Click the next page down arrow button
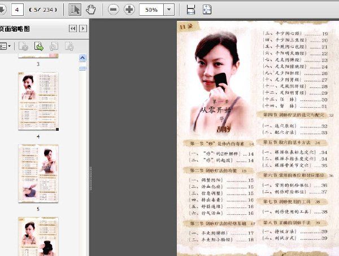 click(x=2, y=10)
